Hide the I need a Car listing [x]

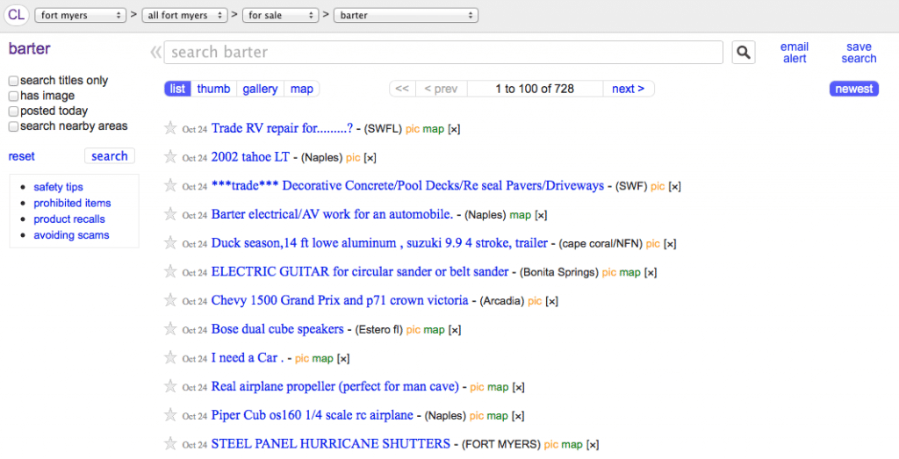point(343,359)
